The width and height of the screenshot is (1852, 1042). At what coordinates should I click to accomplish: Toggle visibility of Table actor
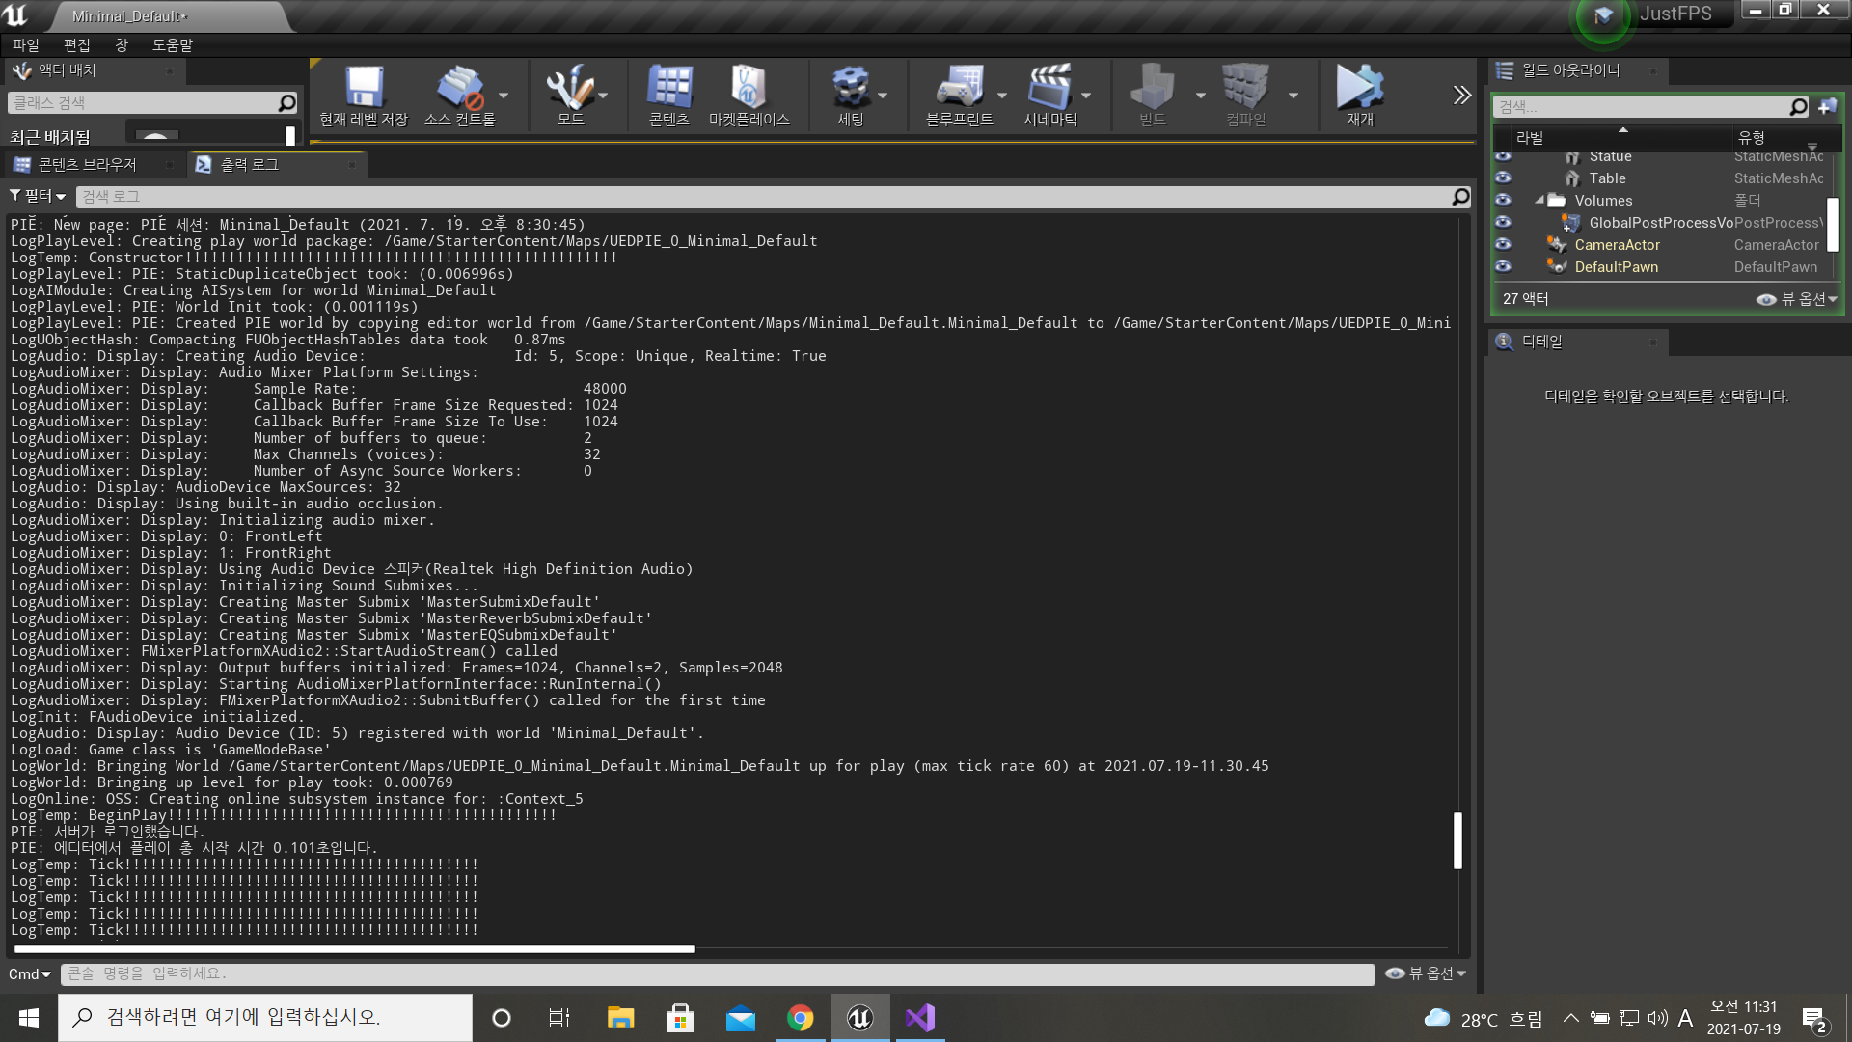click(x=1503, y=178)
